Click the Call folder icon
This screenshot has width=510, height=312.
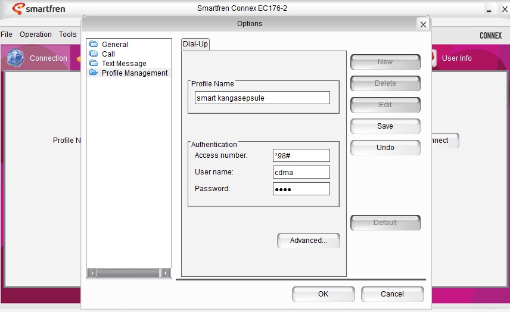[94, 54]
